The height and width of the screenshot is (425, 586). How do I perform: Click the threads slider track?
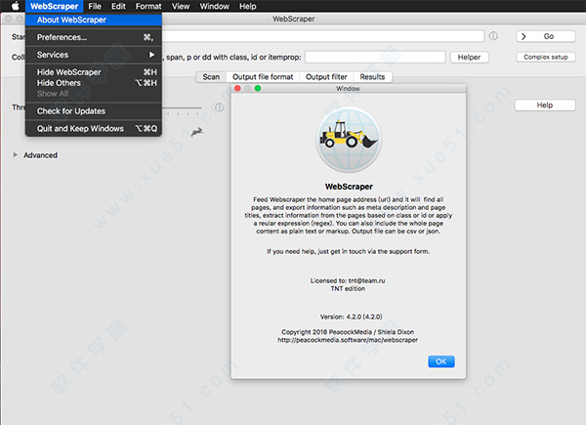[x=182, y=108]
